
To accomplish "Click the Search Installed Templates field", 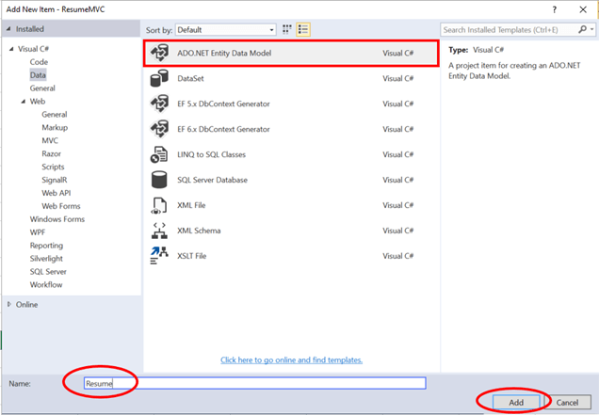I will (510, 29).
